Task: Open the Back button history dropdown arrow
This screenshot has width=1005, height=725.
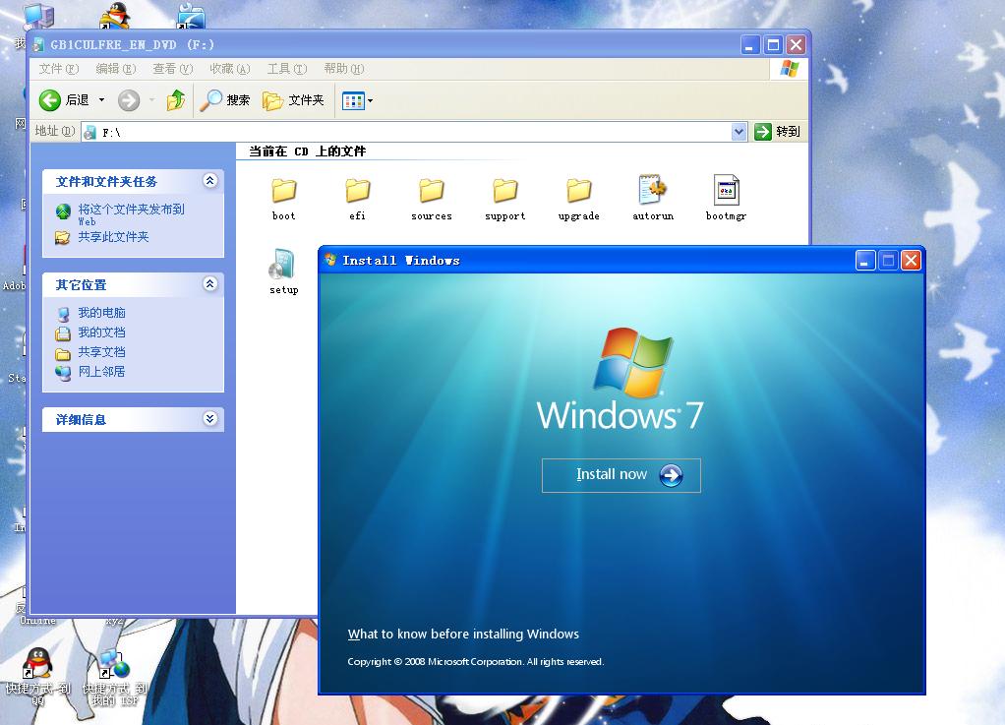Action: coord(101,100)
